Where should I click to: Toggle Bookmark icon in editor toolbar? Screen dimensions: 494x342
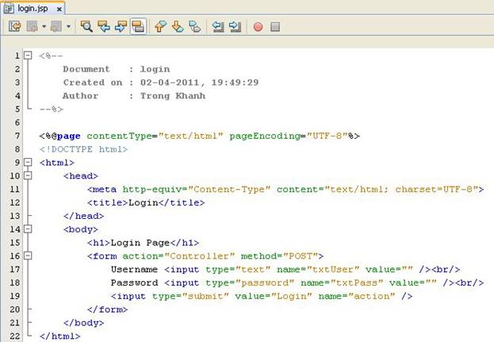tap(195, 26)
